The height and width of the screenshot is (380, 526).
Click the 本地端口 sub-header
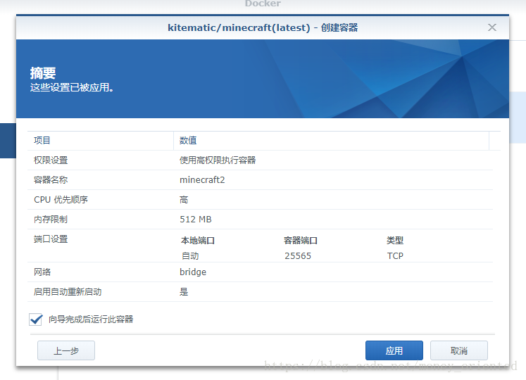click(x=198, y=241)
